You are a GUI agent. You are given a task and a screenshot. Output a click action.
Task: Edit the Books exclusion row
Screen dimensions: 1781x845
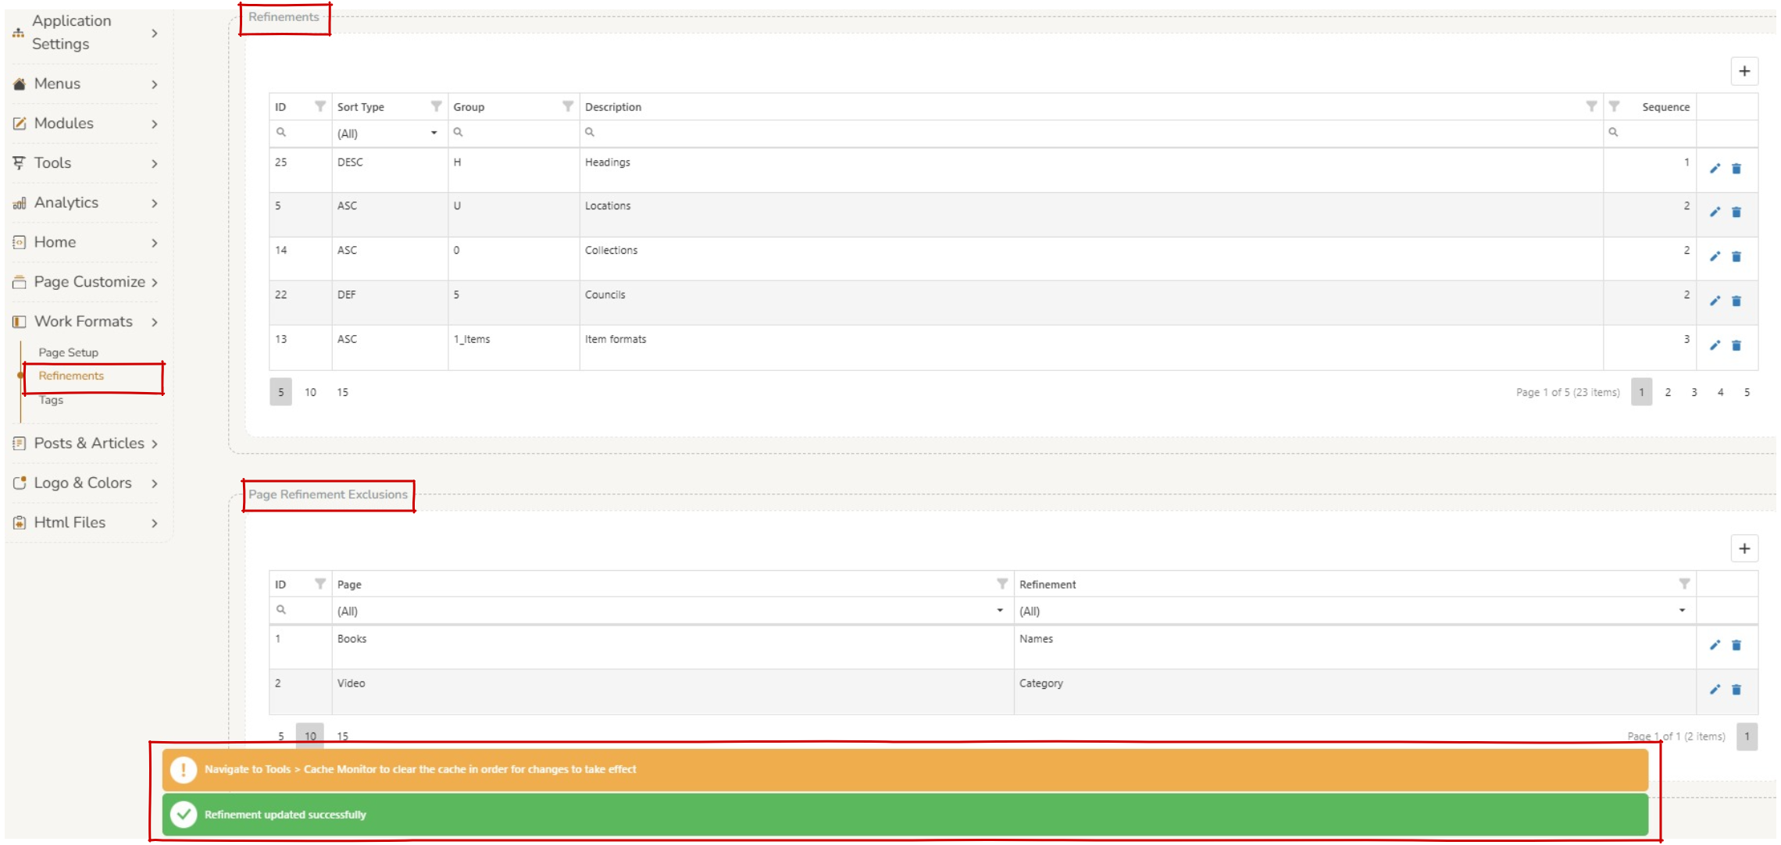pos(1715,645)
